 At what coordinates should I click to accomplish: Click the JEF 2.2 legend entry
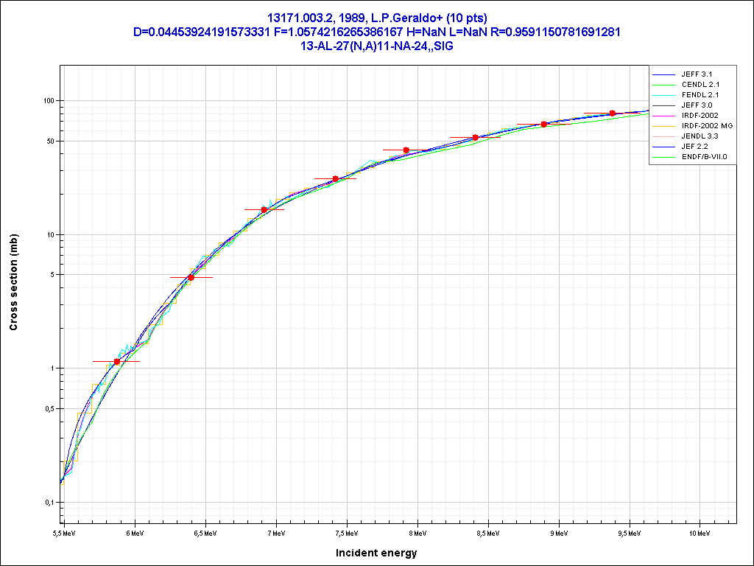tap(695, 147)
